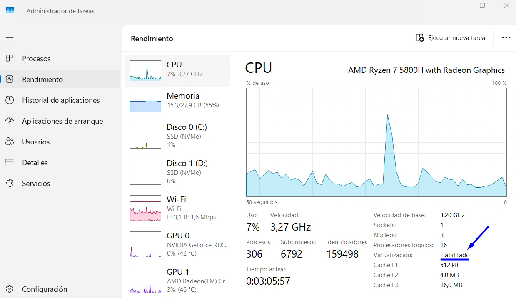This screenshot has width=516, height=298.
Task: Go to the Usuarios page icon
Action: [10, 142]
